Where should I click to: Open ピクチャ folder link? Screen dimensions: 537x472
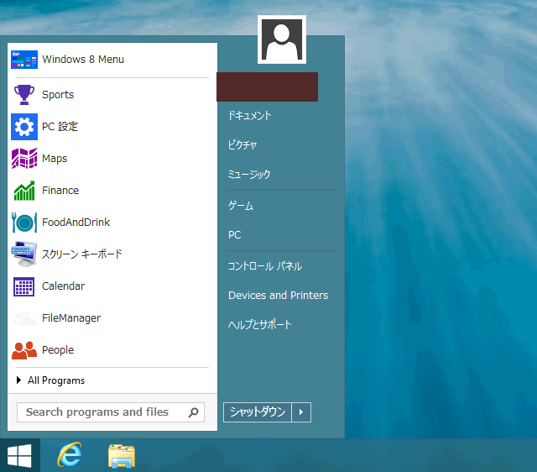(x=242, y=145)
